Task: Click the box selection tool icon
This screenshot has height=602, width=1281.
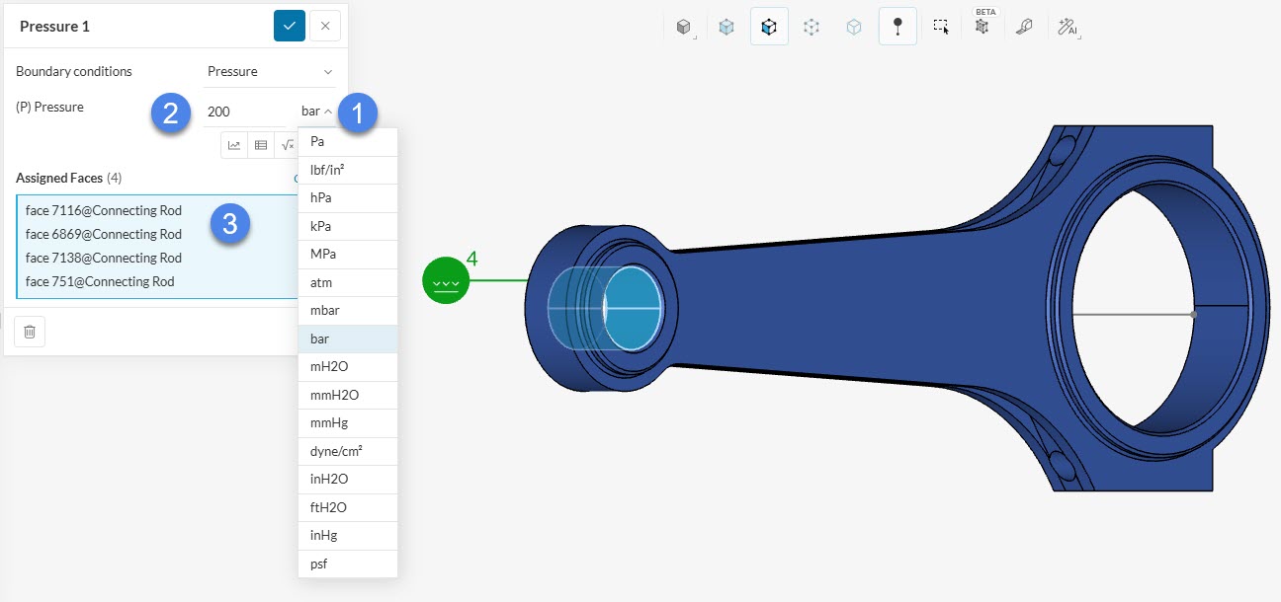Action: 941,28
